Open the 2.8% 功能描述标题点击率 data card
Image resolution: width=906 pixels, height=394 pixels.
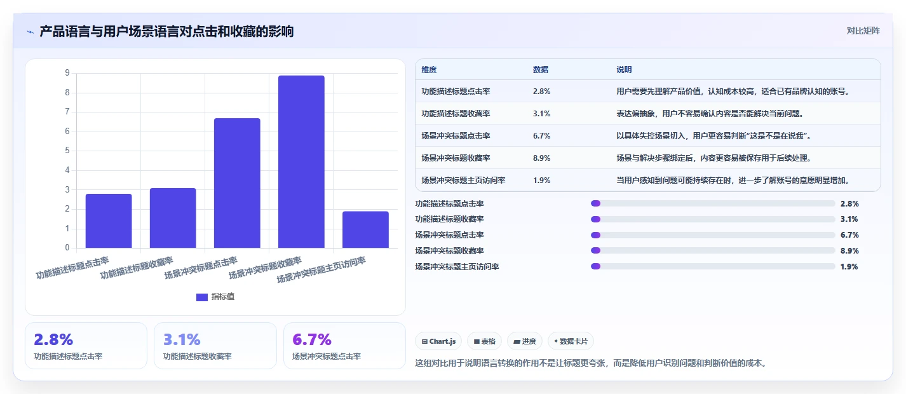tap(86, 346)
